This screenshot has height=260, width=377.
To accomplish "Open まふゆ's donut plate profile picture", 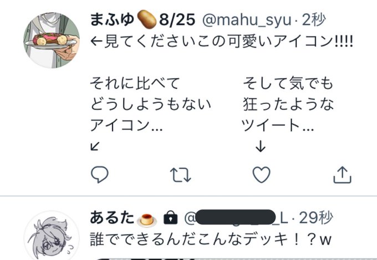I will pos(52,40).
